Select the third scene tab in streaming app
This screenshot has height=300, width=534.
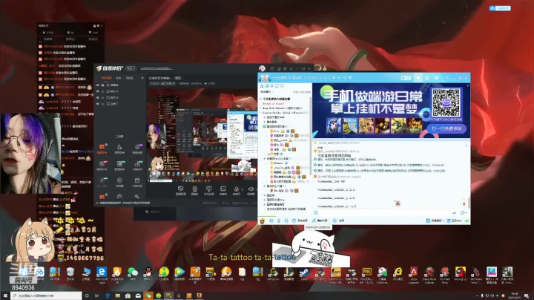tap(130, 78)
